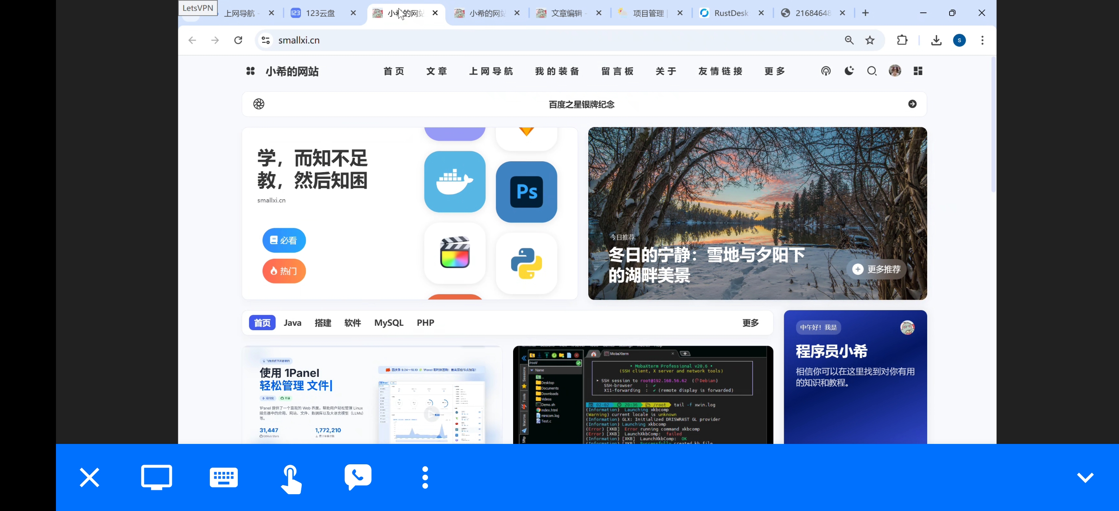The image size is (1119, 511).
Task: Click the 更多推荐 button on banner
Action: point(876,269)
